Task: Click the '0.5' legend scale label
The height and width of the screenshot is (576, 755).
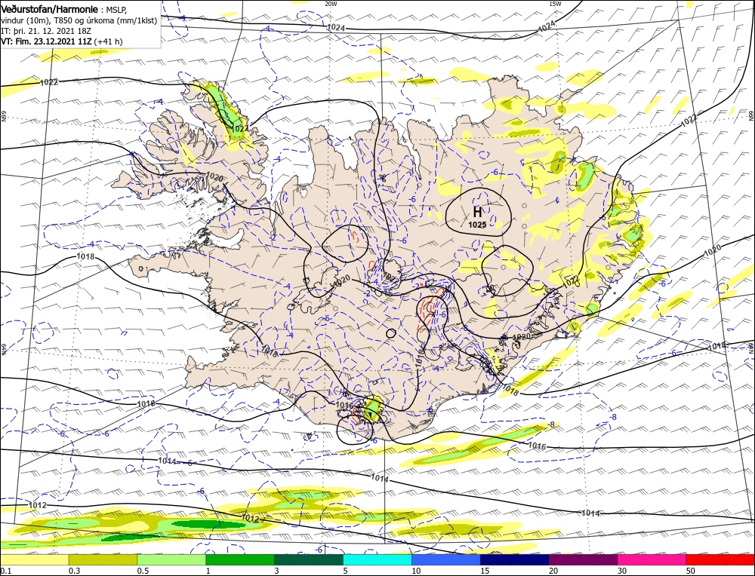Action: point(143,571)
